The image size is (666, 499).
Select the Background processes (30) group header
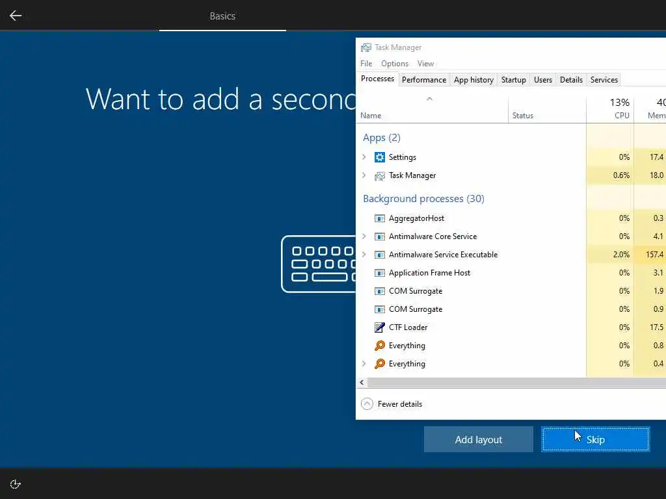tap(423, 199)
